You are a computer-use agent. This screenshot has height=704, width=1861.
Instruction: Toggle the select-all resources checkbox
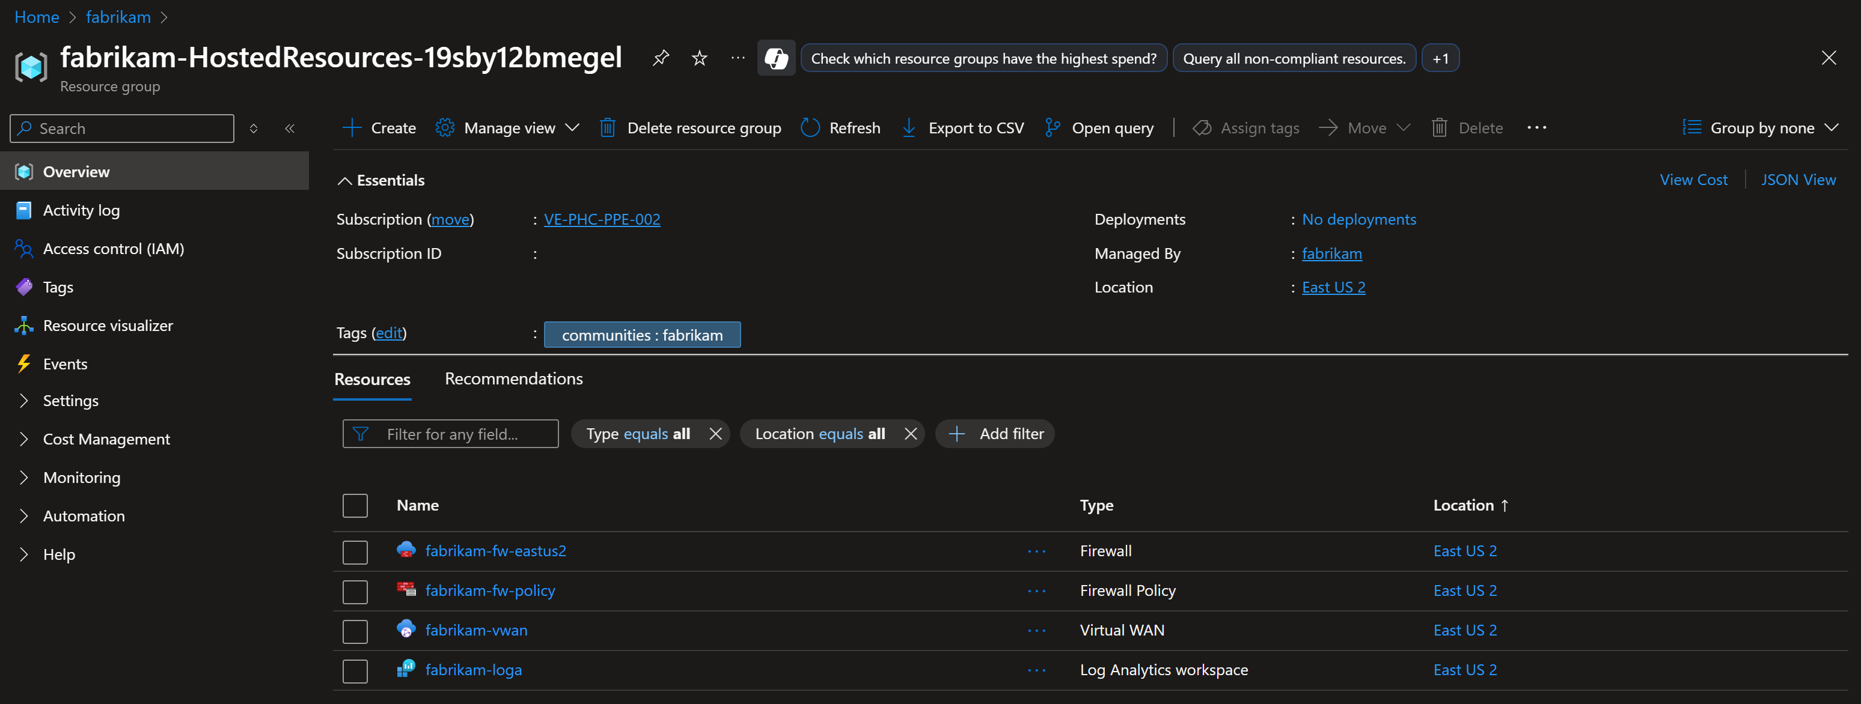355,505
